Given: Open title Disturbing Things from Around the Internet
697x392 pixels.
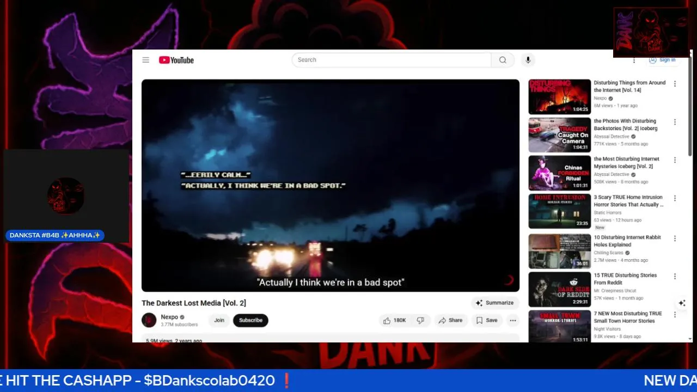Looking at the screenshot, I should pos(629,87).
